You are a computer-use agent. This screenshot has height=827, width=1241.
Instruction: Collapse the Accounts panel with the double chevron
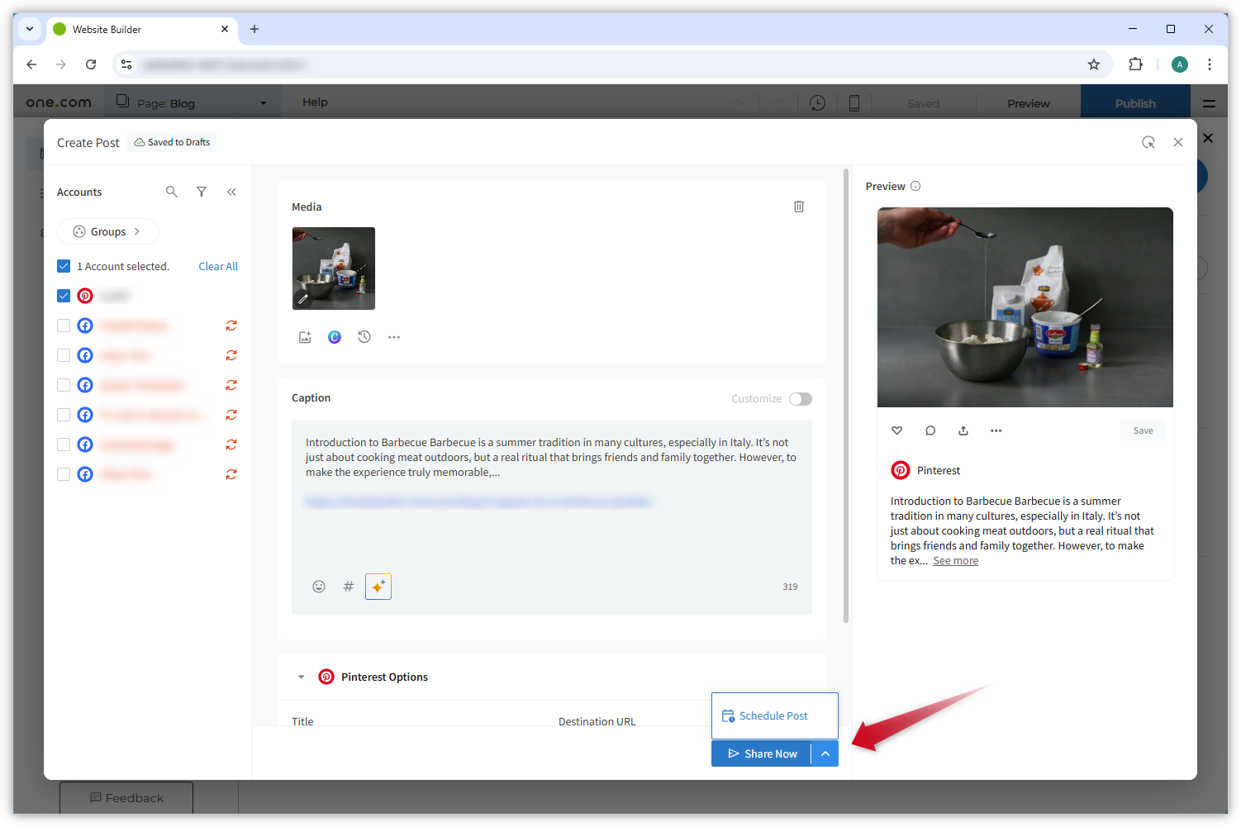231,191
